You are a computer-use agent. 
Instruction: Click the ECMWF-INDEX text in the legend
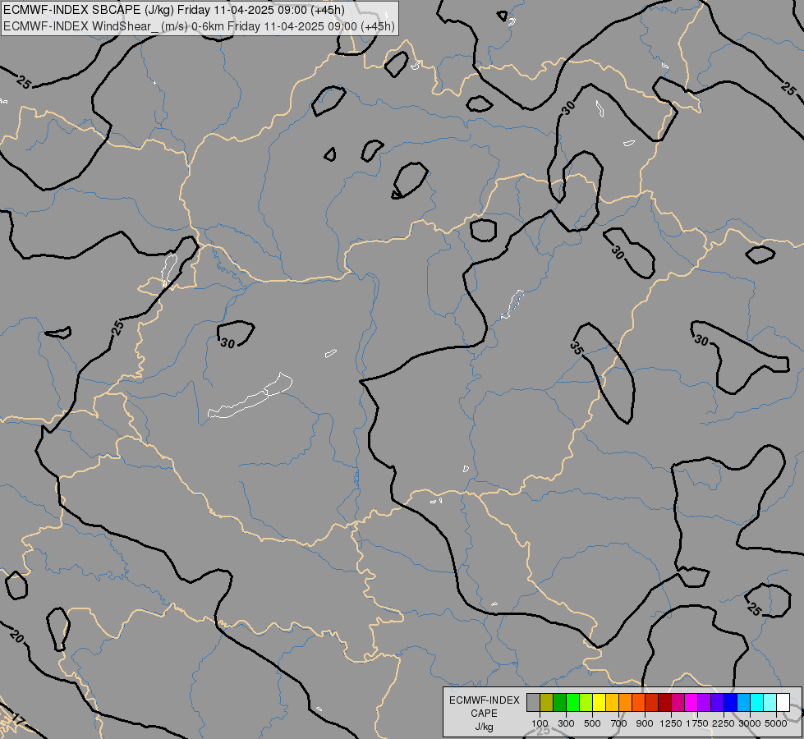[x=484, y=700]
